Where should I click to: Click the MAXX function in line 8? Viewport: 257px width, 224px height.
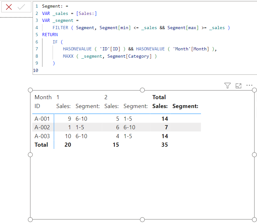[68, 56]
